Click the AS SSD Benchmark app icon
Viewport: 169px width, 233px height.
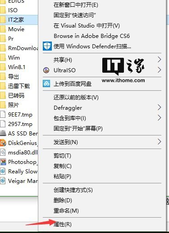(x=3, y=133)
